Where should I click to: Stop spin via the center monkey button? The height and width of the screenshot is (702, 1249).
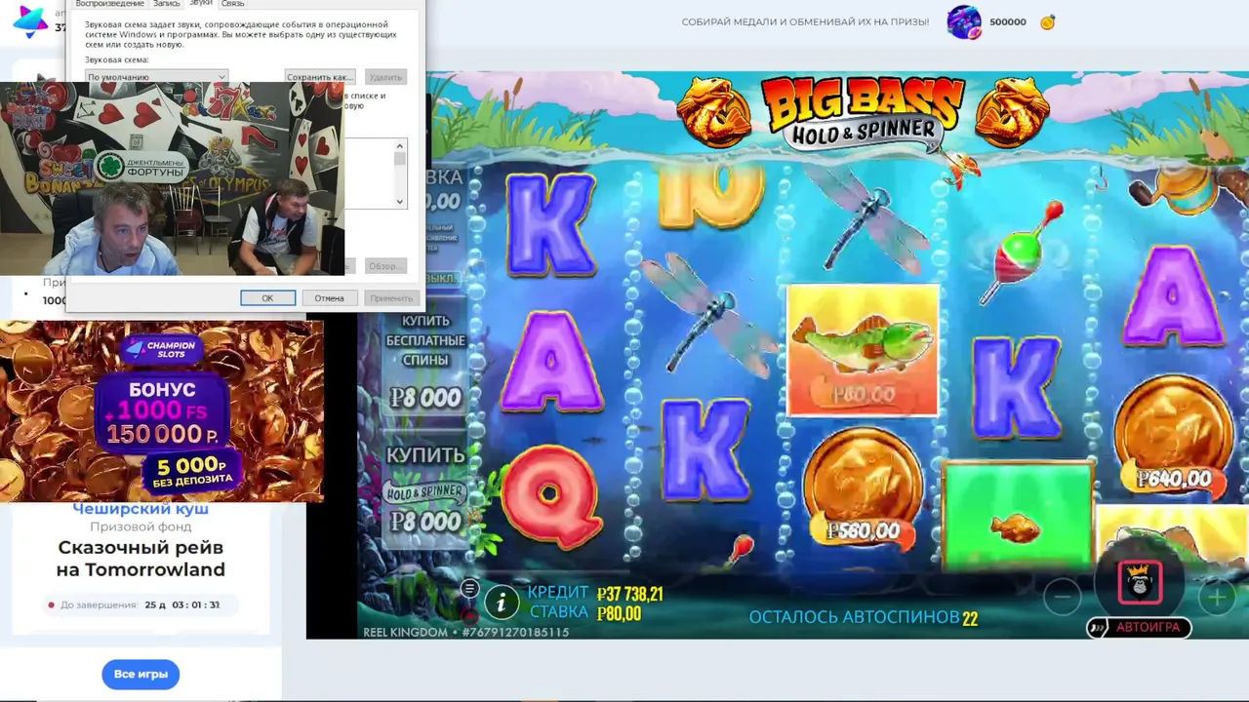(1140, 583)
